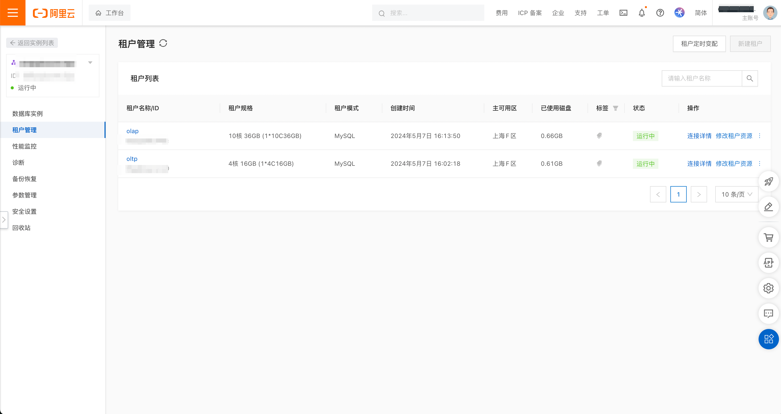Image resolution: width=781 pixels, height=414 pixels.
Task: Open the hamburger menu in top-left
Action: [x=12, y=13]
